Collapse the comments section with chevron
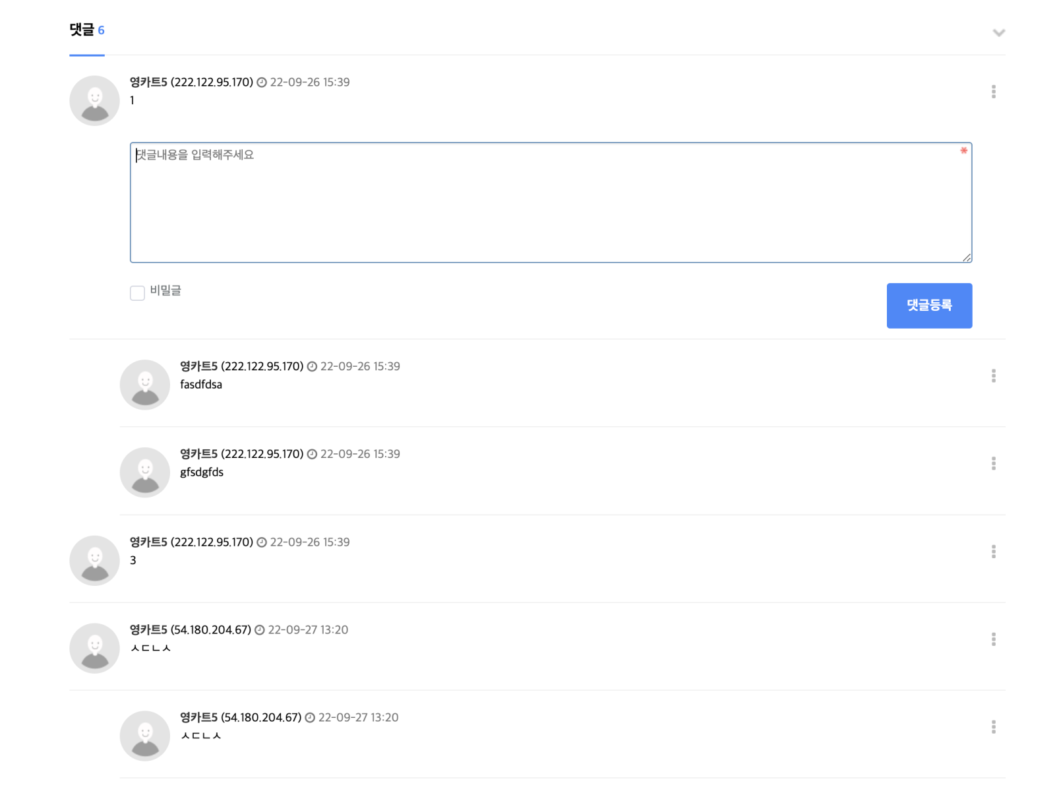Screen dimensions: 1055x799 [998, 32]
